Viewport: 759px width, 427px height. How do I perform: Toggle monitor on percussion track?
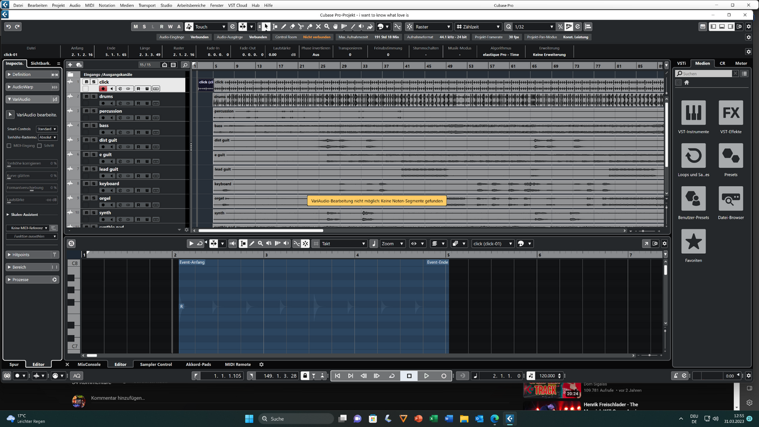coord(111,118)
